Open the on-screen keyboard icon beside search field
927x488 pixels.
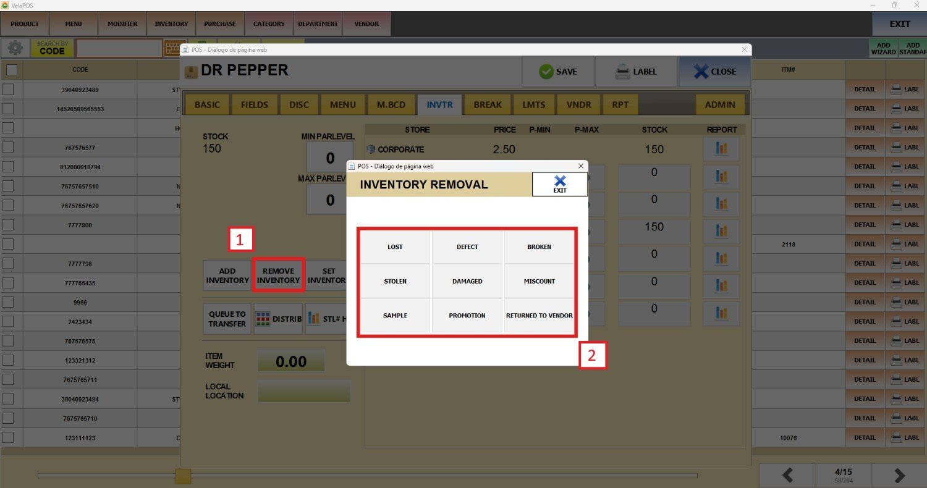pyautogui.click(x=175, y=48)
